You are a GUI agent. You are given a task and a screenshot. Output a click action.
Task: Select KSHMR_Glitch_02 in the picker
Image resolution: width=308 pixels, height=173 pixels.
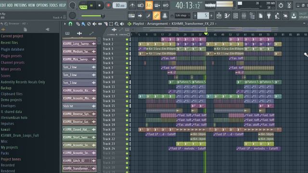pyautogui.click(x=79, y=161)
